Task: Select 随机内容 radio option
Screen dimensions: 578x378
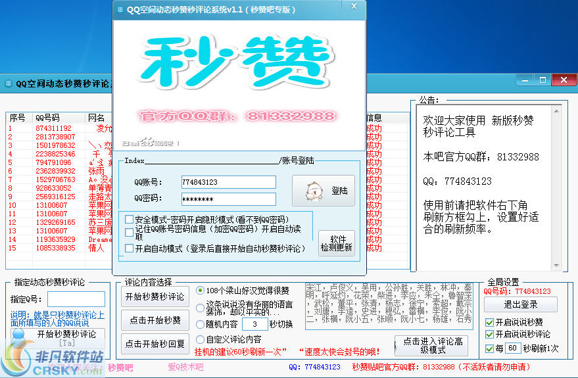Action: click(200, 324)
